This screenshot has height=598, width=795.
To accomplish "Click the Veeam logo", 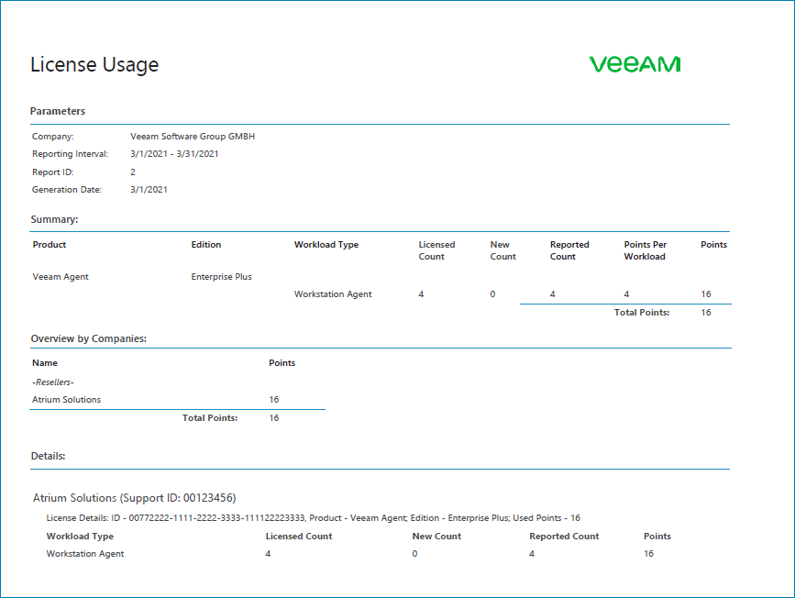I will 635,64.
